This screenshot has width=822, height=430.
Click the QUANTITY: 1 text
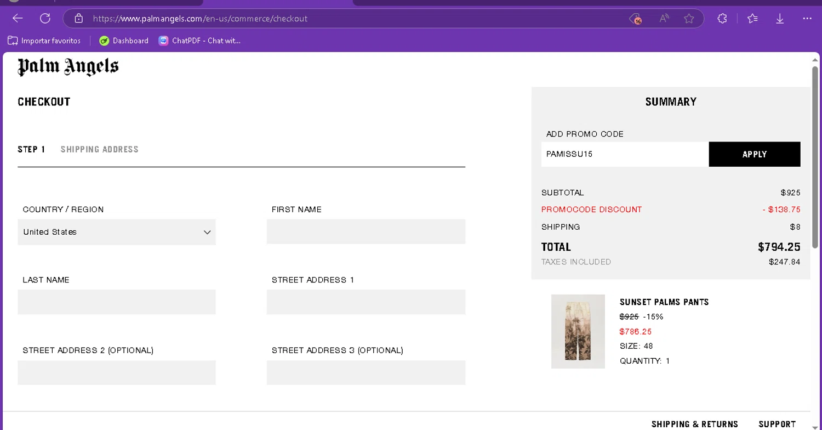[645, 361]
